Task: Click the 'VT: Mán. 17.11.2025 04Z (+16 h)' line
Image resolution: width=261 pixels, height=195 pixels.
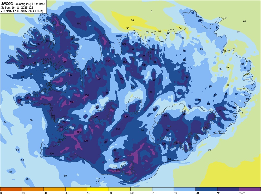Action: point(22,11)
